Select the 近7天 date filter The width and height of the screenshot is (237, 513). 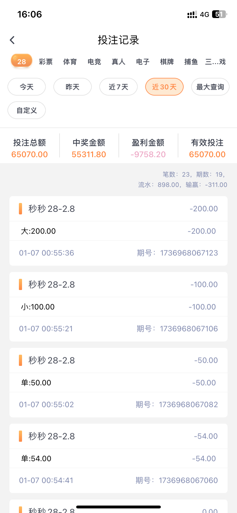point(118,87)
